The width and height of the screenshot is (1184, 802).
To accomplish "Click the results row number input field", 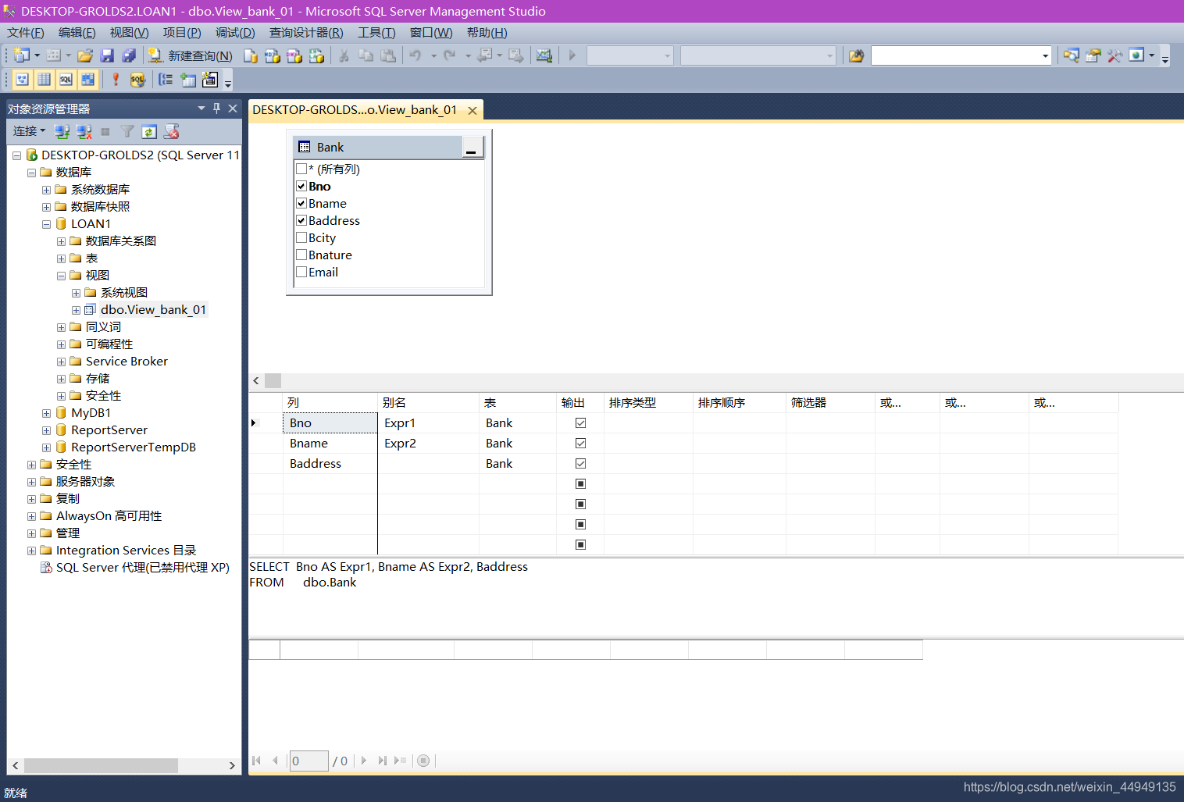I will click(x=308, y=761).
